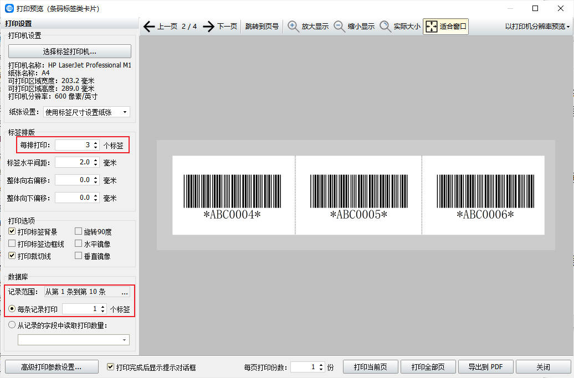Toggle 打印完成后显示提示对话框 checkbox
The height and width of the screenshot is (378, 574).
point(110,367)
